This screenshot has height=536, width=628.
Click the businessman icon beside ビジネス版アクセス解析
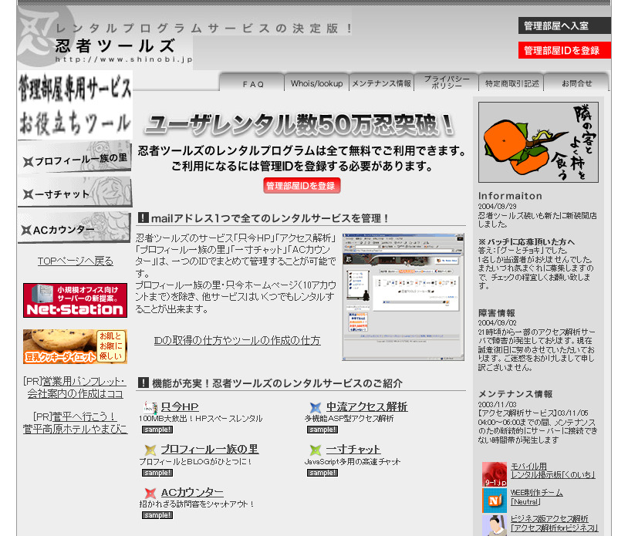point(495,524)
